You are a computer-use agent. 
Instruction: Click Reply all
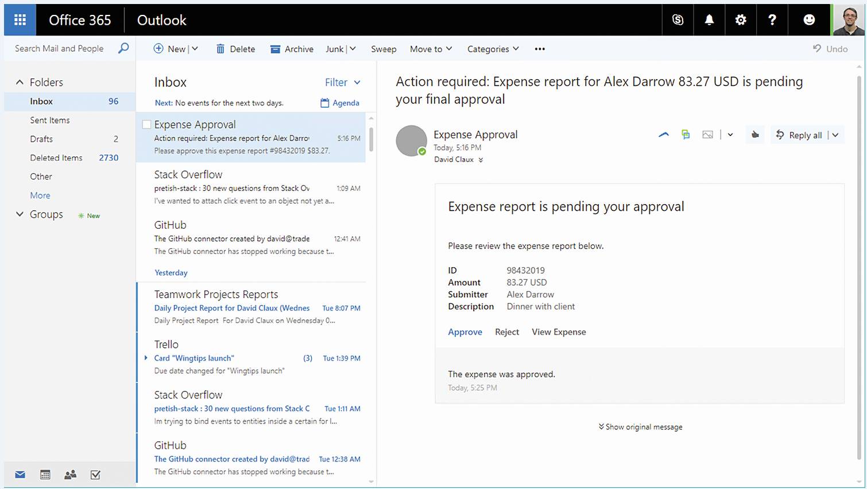point(799,135)
